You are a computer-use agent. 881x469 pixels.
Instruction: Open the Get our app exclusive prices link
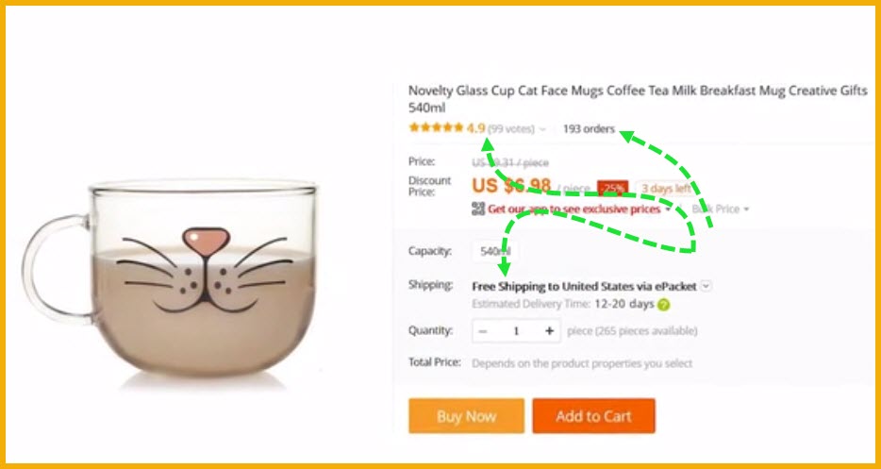pyautogui.click(x=573, y=209)
